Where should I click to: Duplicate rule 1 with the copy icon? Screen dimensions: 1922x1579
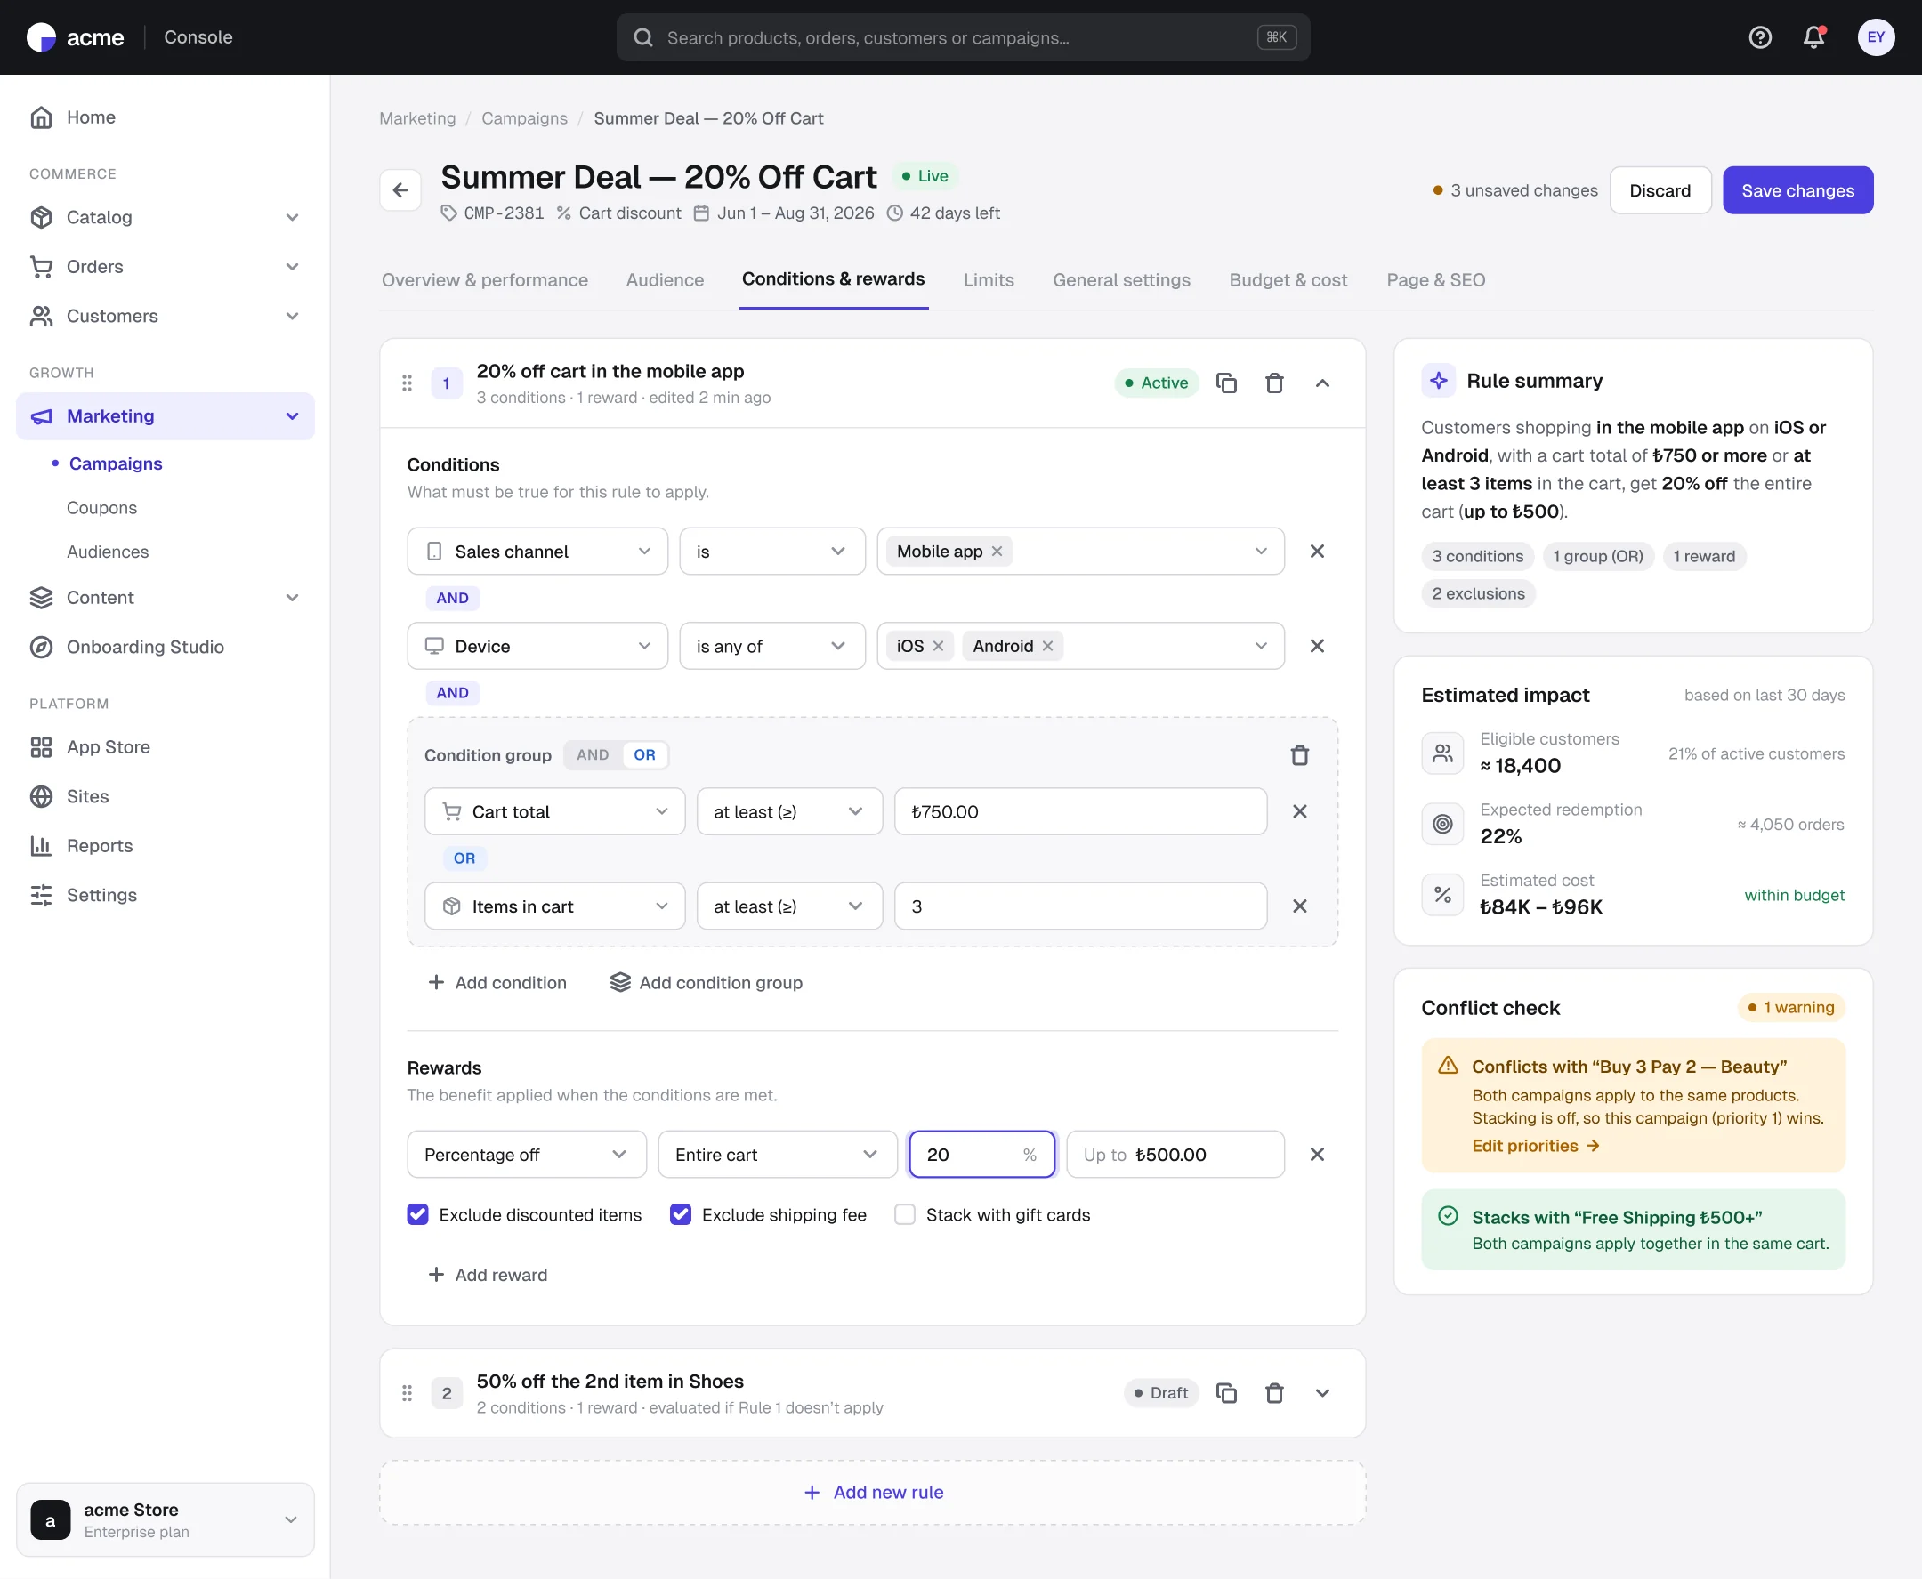(1226, 383)
